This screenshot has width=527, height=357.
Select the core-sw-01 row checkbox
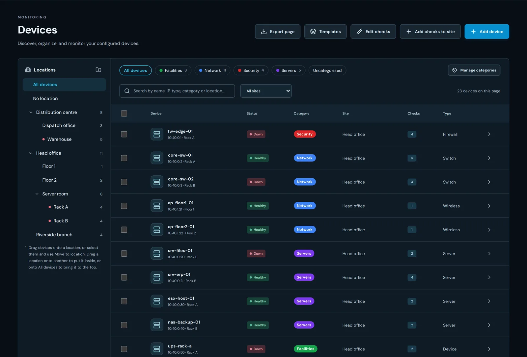[124, 158]
